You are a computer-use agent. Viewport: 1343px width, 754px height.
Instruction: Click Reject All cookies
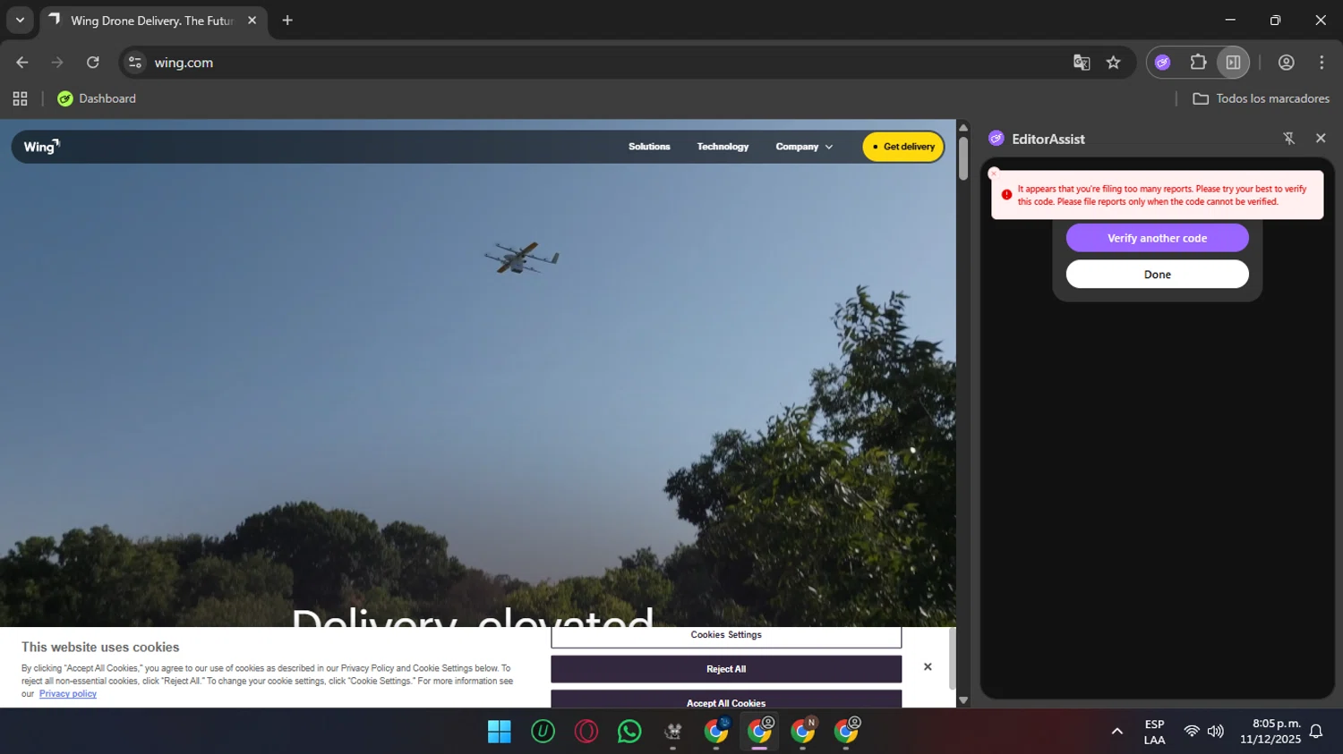click(726, 669)
